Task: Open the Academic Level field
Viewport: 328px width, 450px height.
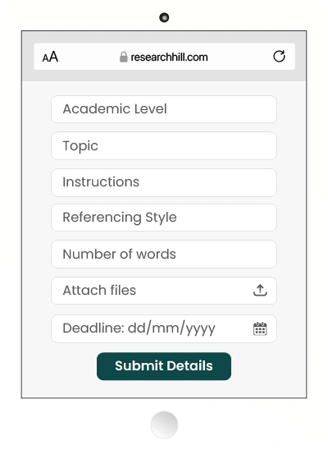Action: point(164,109)
